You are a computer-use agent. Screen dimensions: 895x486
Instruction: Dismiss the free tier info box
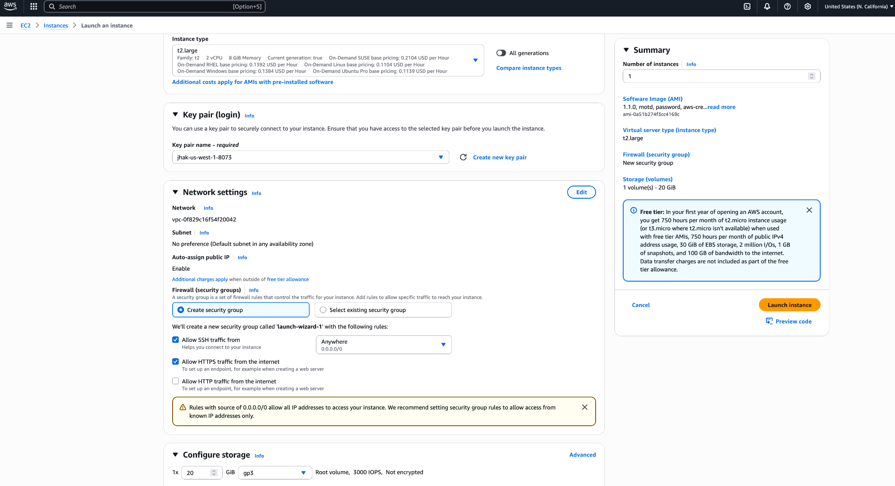click(809, 210)
